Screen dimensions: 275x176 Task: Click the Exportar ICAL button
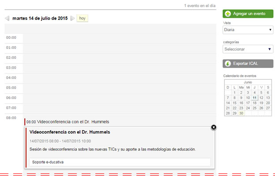(x=248, y=64)
